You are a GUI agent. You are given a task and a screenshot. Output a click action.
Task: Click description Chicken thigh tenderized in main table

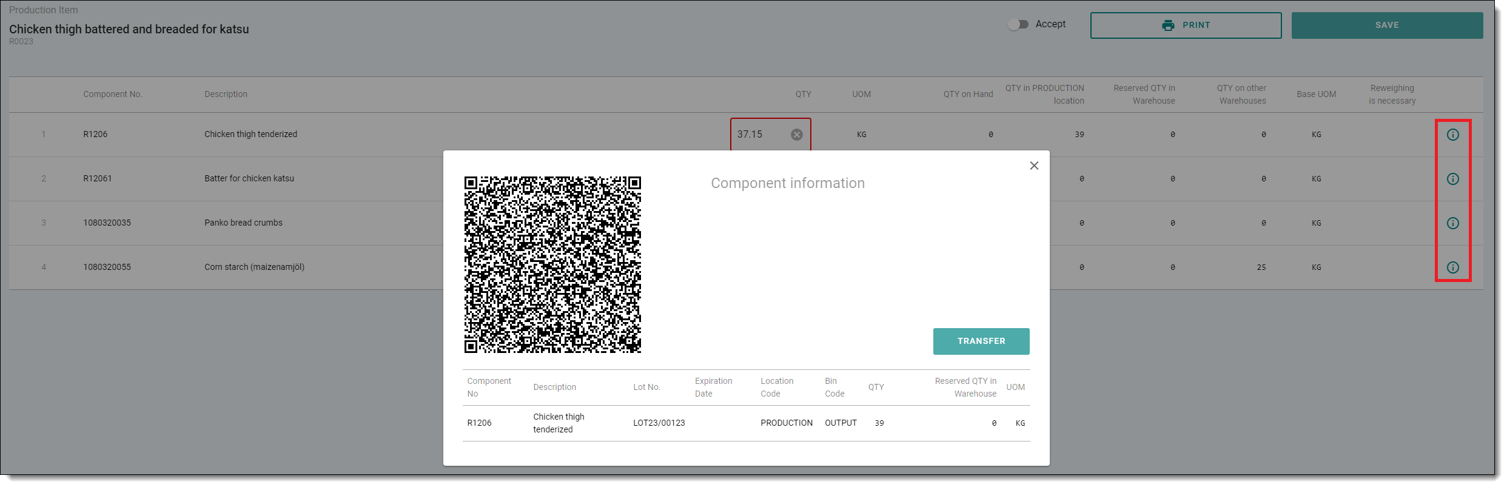coord(250,135)
